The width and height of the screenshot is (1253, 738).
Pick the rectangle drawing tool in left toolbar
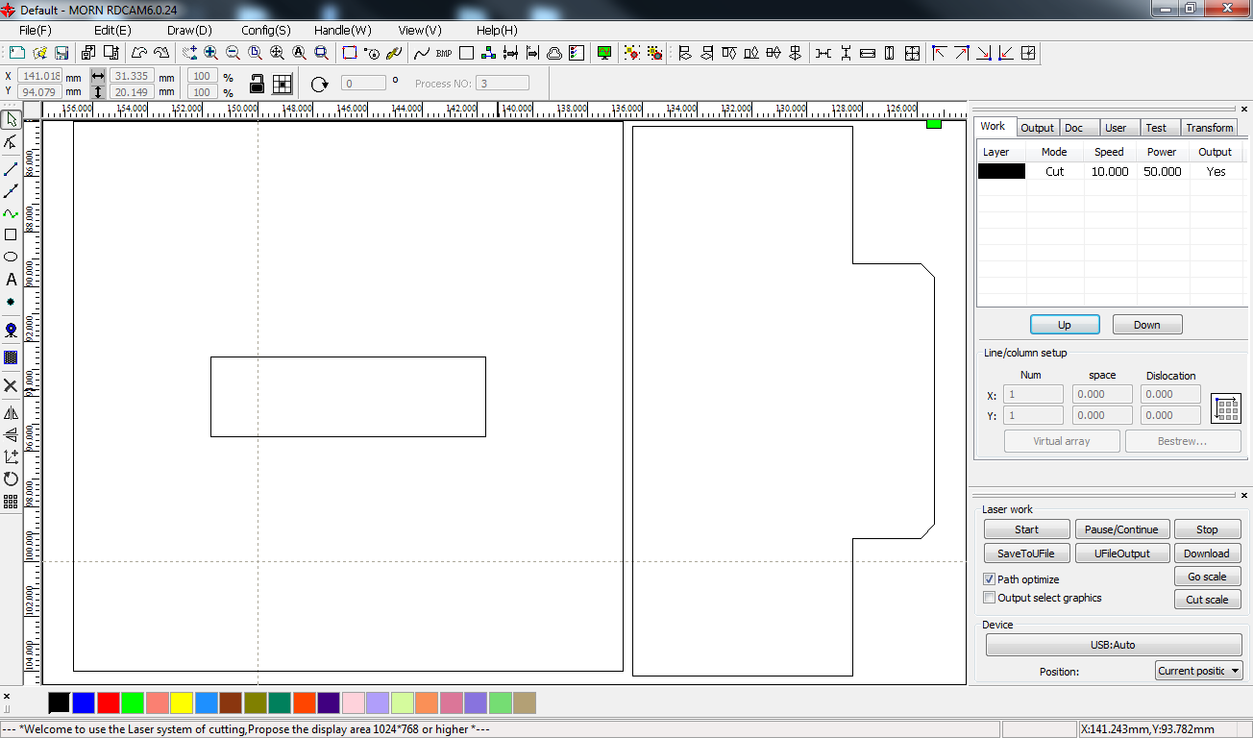click(x=11, y=234)
